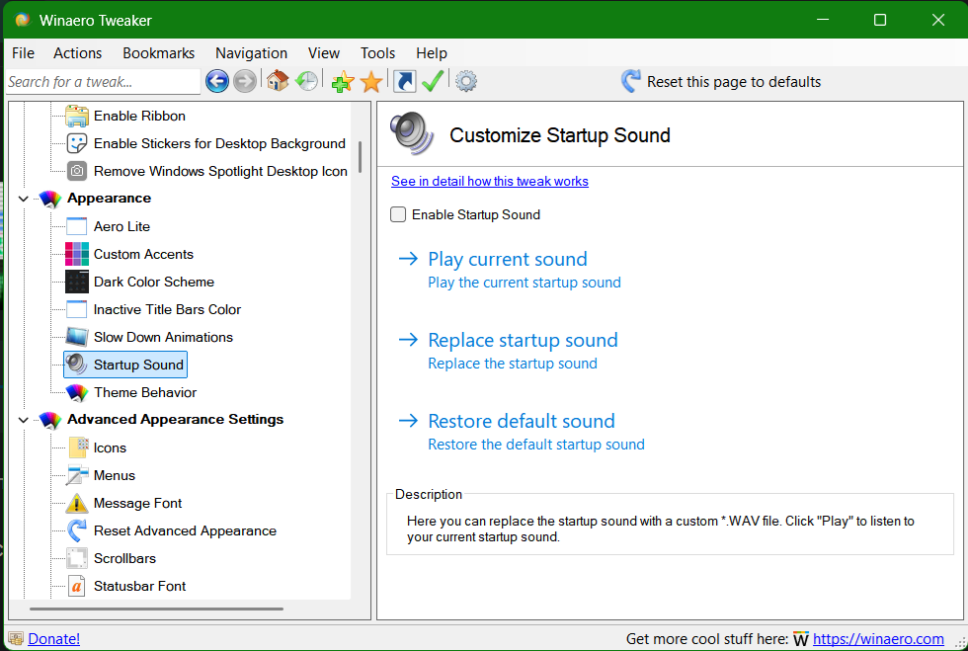Select Theme Behavior tree item
The height and width of the screenshot is (651, 968).
click(x=145, y=392)
